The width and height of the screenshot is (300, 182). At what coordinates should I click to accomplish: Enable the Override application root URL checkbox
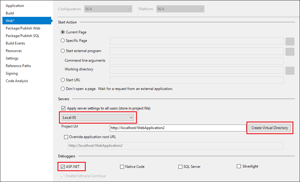click(x=66, y=137)
